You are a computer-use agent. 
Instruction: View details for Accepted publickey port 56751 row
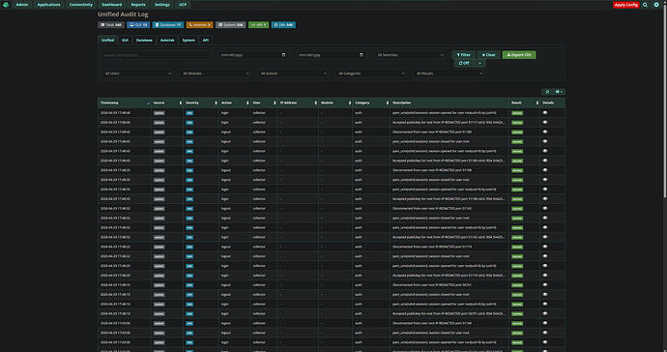(x=545, y=313)
